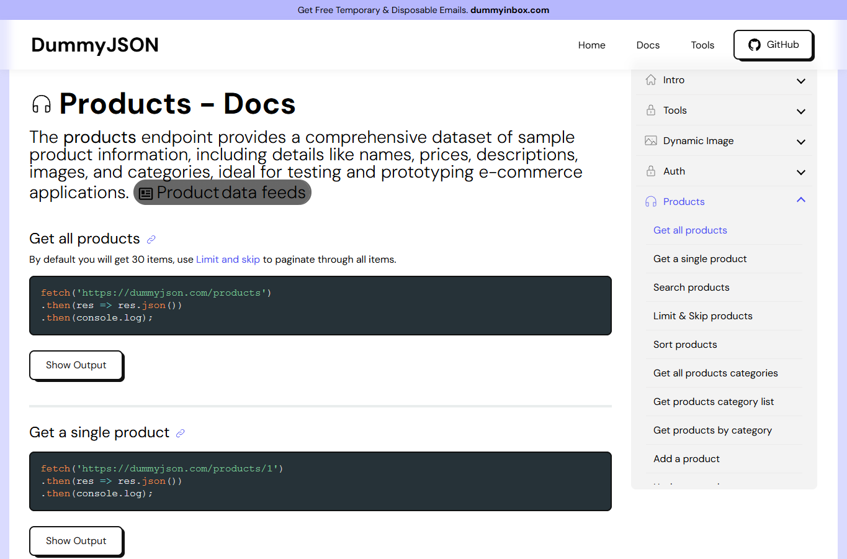Click the Intro label in sidebar
Image resolution: width=847 pixels, height=559 pixels.
click(x=673, y=80)
